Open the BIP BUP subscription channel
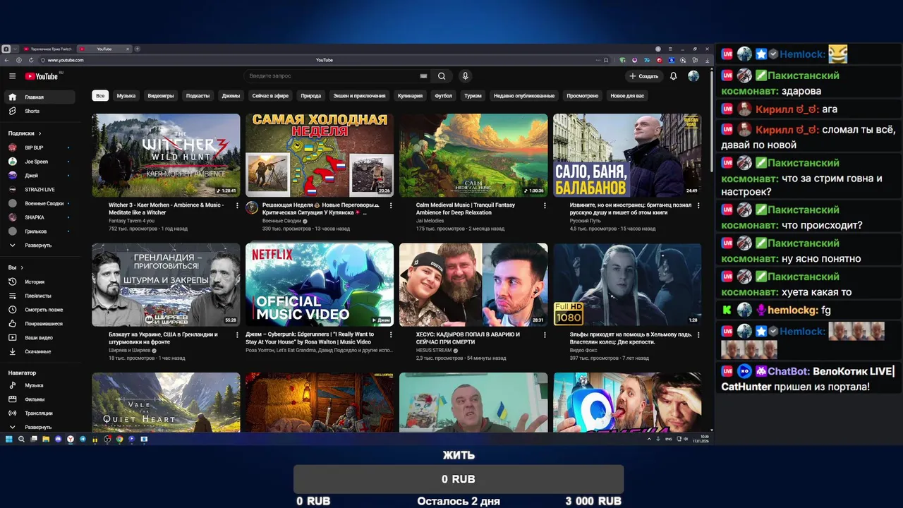This screenshot has width=903, height=508. (x=40, y=148)
